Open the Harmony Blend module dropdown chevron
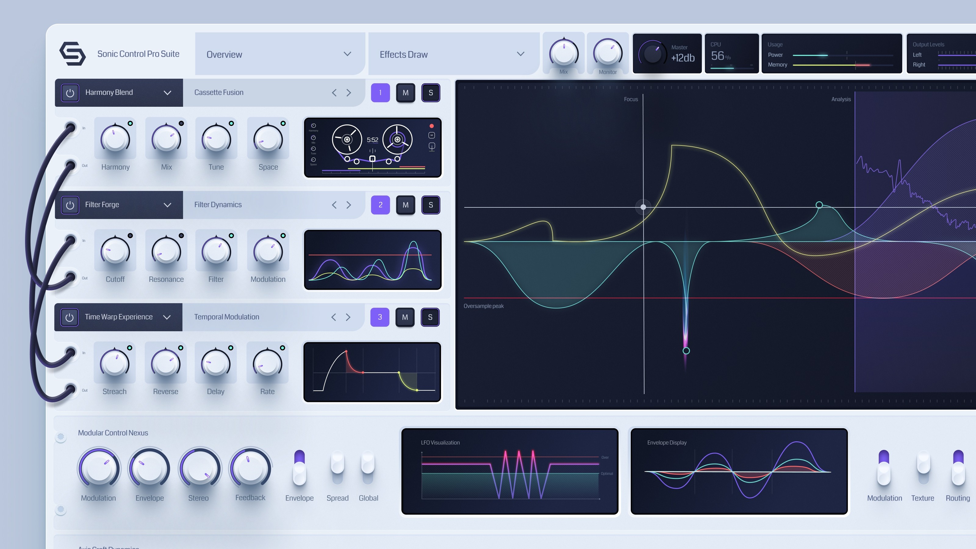Screen dimensions: 976x549 (x=167, y=93)
